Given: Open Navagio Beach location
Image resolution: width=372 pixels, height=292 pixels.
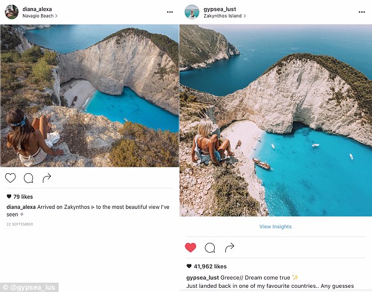Looking at the screenshot, I should click(x=40, y=16).
